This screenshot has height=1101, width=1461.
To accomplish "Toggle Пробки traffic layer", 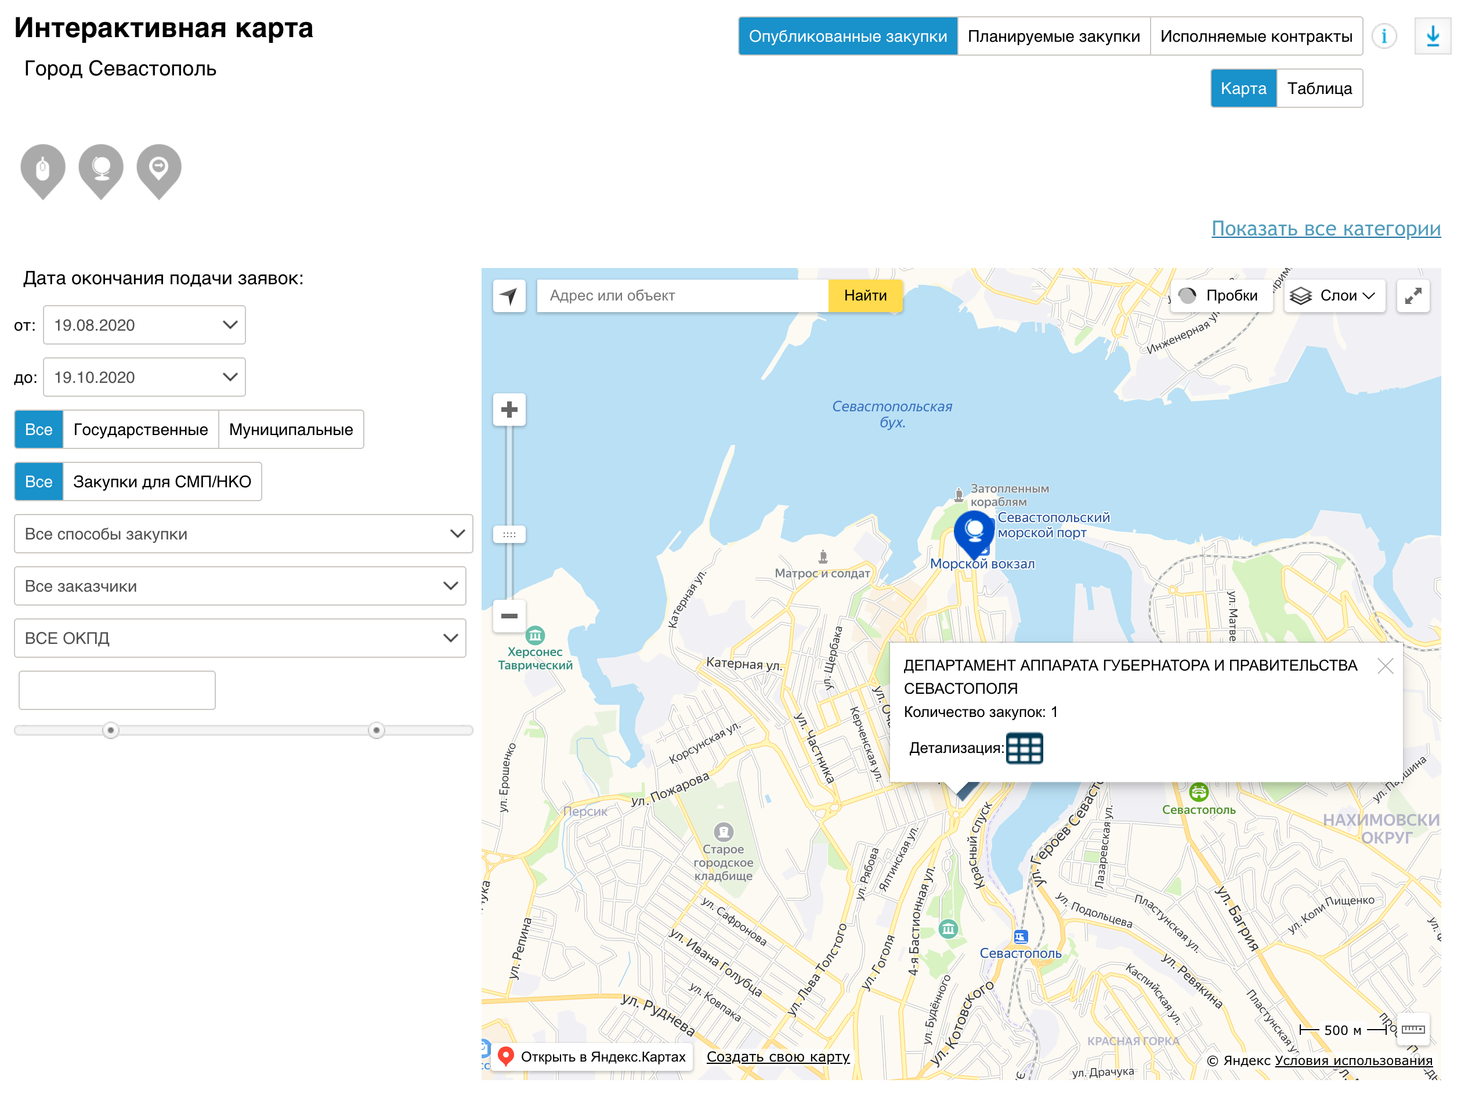I will (1221, 295).
